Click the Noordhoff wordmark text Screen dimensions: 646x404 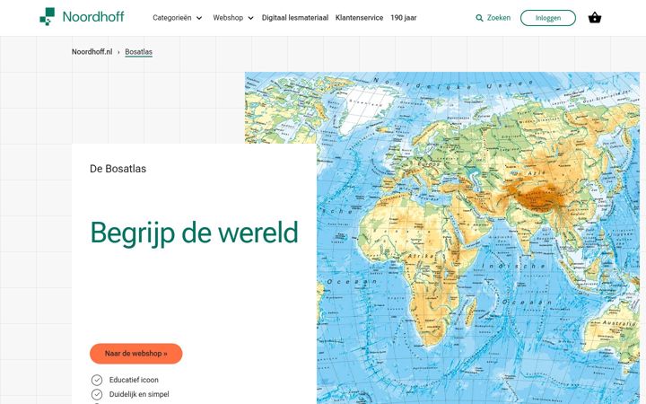pos(93,16)
